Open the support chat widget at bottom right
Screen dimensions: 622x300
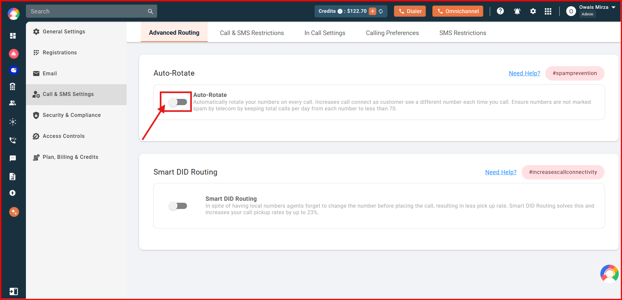point(610,274)
